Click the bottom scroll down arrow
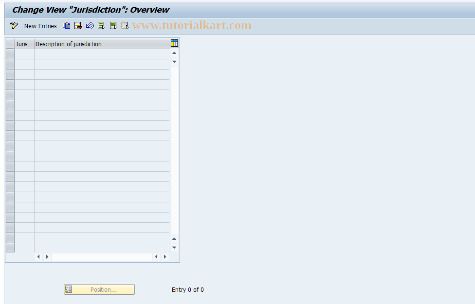Viewport: 475px width, 304px height. [174, 248]
